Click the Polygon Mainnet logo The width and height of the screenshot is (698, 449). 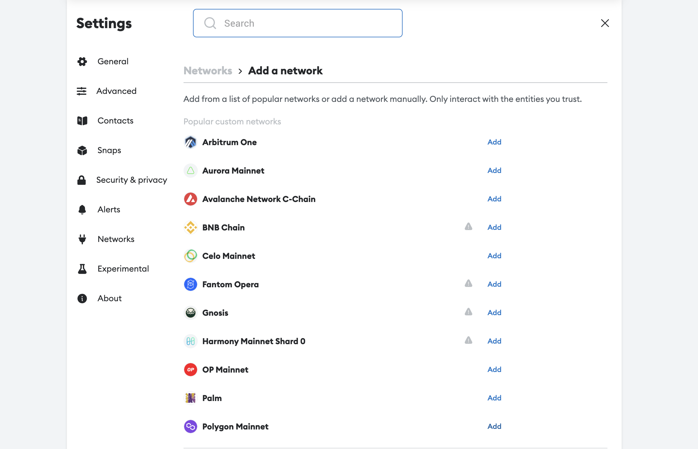pyautogui.click(x=190, y=426)
